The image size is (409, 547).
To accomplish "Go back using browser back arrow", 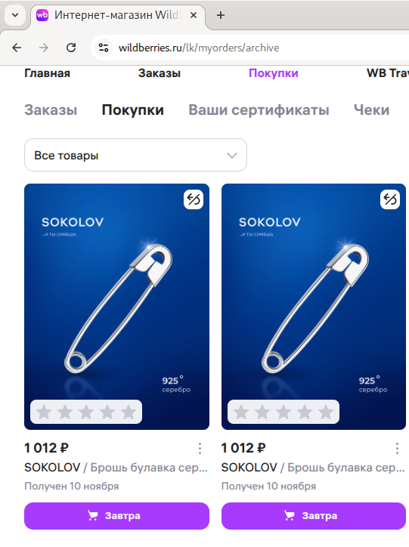I will pos(17,48).
